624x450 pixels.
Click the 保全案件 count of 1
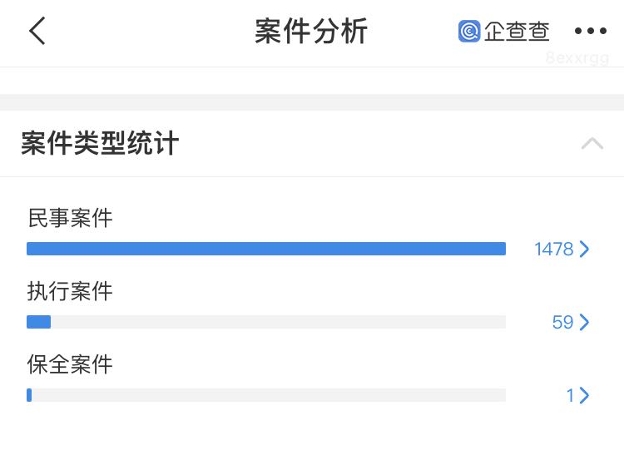[570, 395]
